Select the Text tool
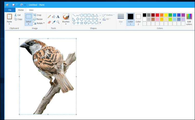This screenshot has height=120, width=195. (58, 17)
